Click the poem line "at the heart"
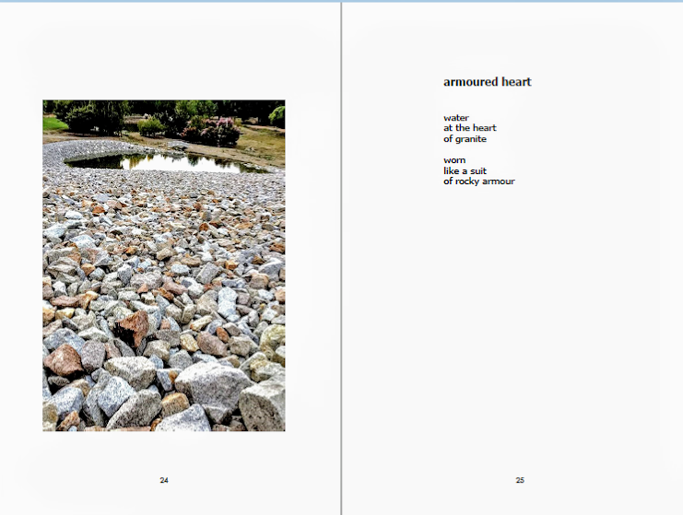The image size is (683, 515). point(469,128)
